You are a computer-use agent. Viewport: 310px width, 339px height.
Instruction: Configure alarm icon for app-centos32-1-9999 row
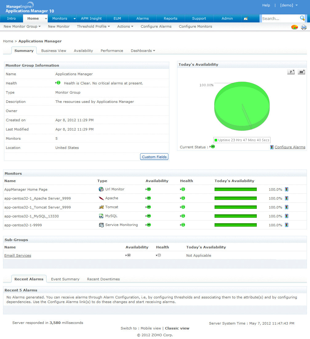click(x=287, y=225)
